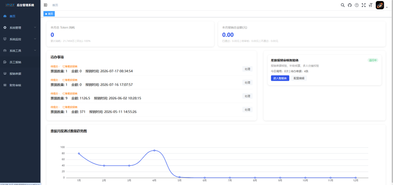Image resolution: width=393 pixels, height=185 pixels.
Task: Open the search magnifier icon
Action: pos(342,5)
